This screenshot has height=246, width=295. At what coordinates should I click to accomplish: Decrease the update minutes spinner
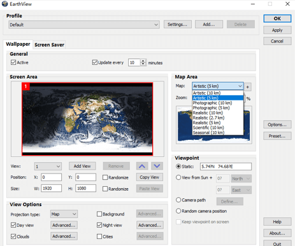pyautogui.click(x=143, y=64)
